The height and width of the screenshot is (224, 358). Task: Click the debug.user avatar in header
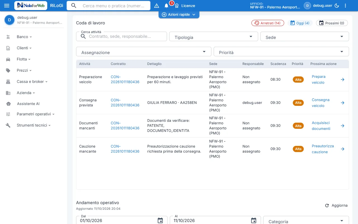click(307, 6)
